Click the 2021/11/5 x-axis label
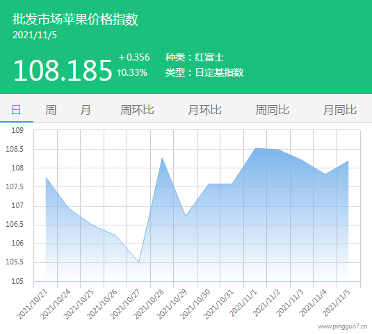 pyautogui.click(x=337, y=303)
